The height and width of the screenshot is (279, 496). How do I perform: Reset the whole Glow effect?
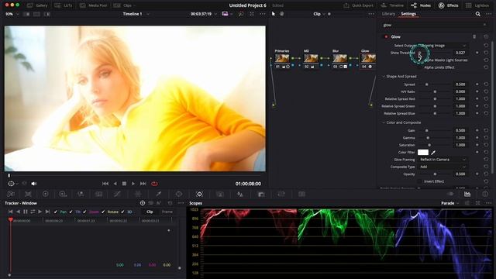(486, 36)
